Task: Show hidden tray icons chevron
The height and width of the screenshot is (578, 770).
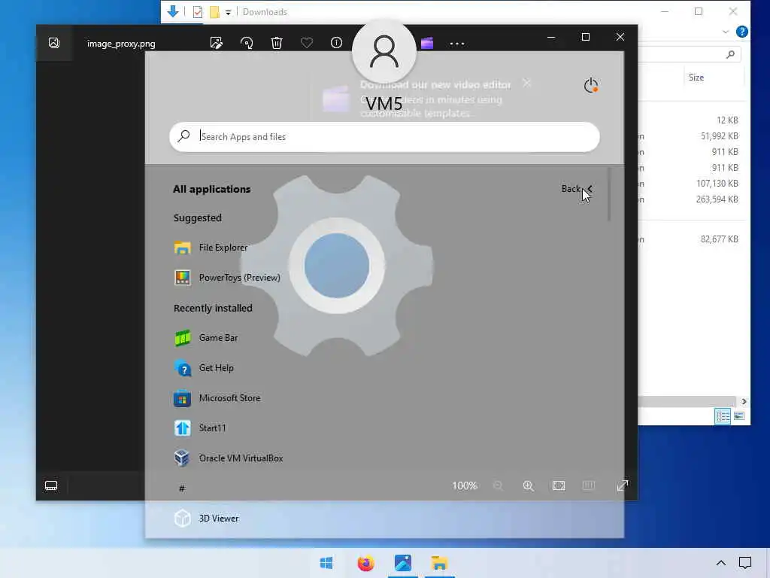Action: coord(720,563)
